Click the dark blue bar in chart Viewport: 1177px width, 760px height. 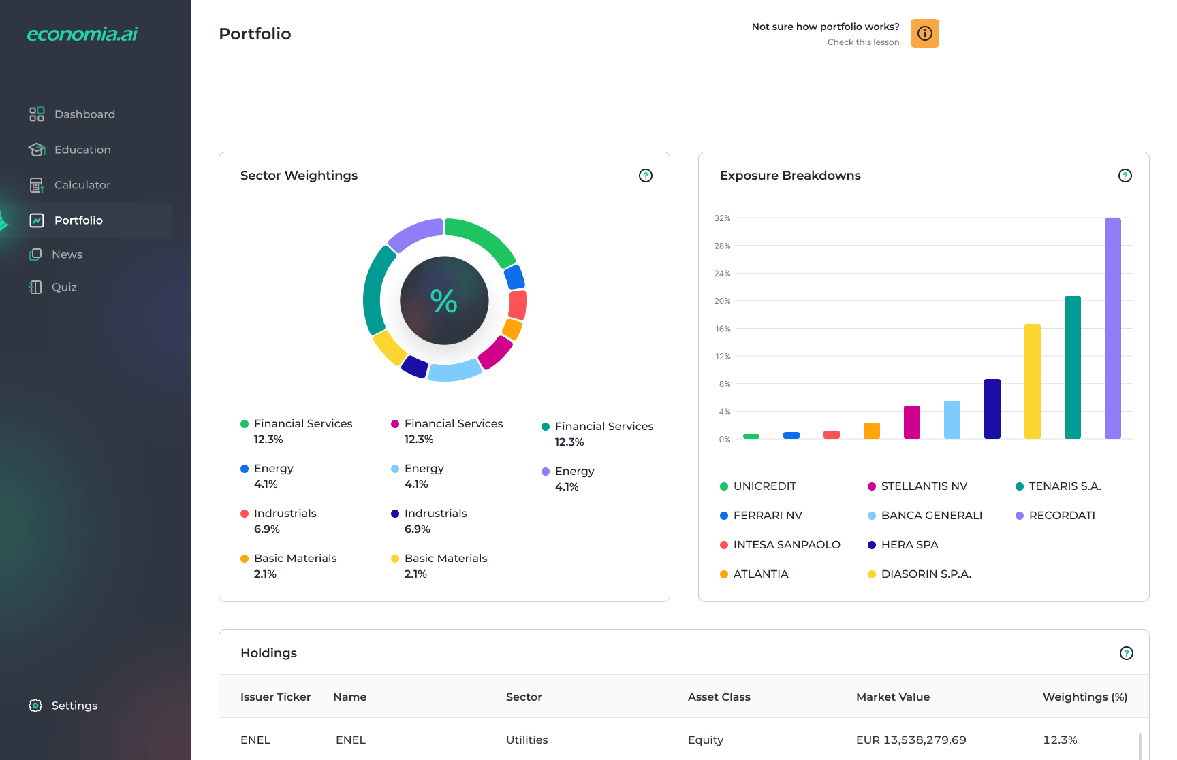click(x=992, y=409)
